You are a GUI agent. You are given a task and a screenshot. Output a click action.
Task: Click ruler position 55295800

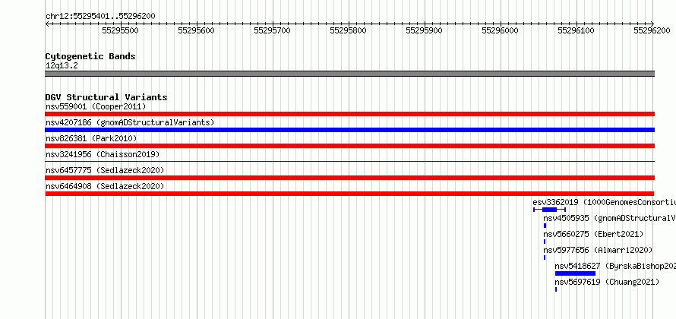pyautogui.click(x=348, y=30)
